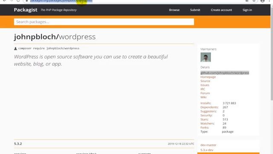
Task: Visit the Homepage link
Action: pyautogui.click(x=208, y=77)
